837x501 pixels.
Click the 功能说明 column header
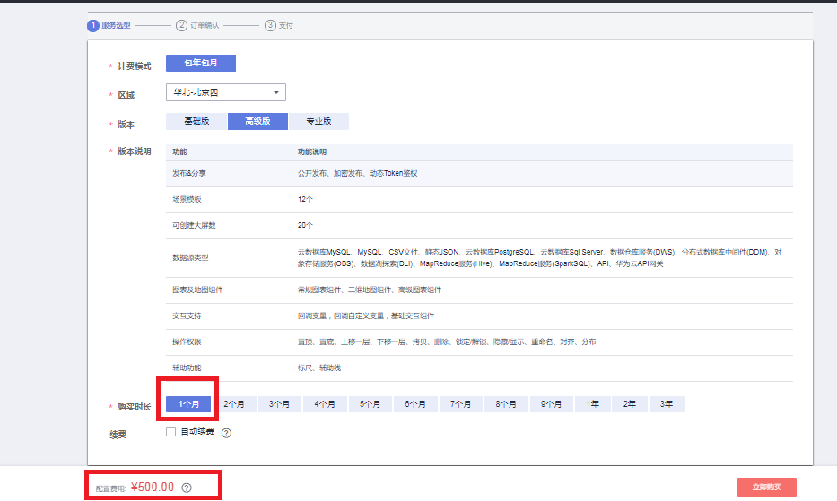coord(311,152)
